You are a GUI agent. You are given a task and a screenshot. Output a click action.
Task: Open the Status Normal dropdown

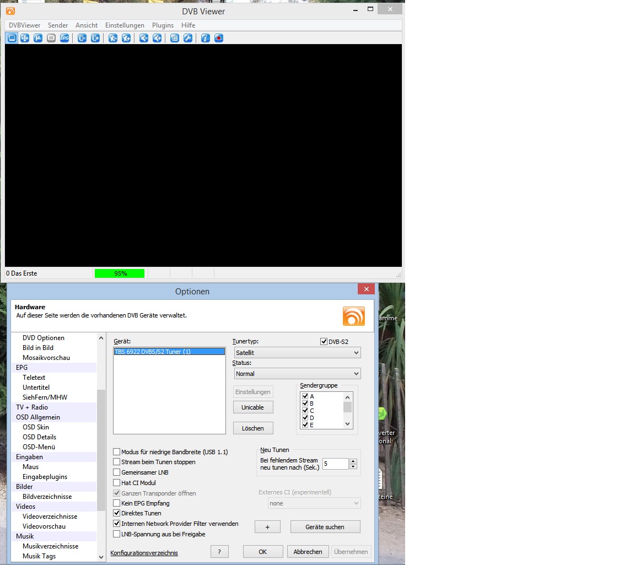click(297, 374)
